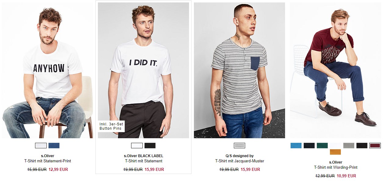
Task: Open the ANYHOW T-shirt product image
Action: pyautogui.click(x=47, y=70)
